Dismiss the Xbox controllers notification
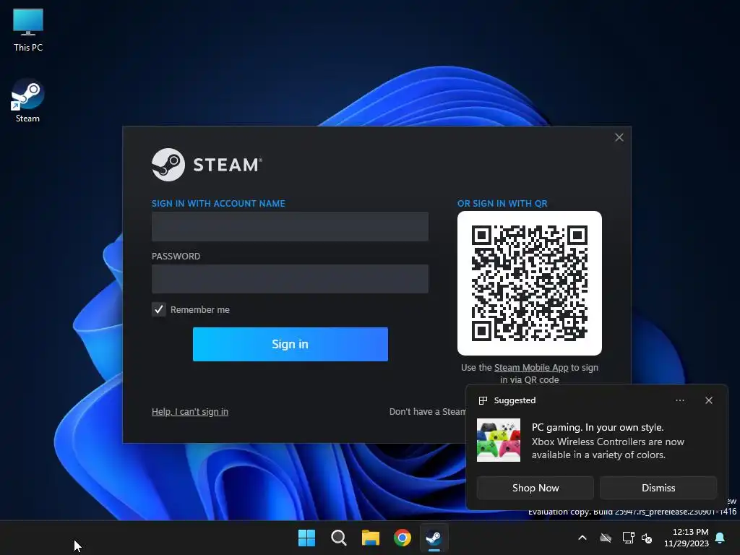This screenshot has height=555, width=740. click(658, 488)
